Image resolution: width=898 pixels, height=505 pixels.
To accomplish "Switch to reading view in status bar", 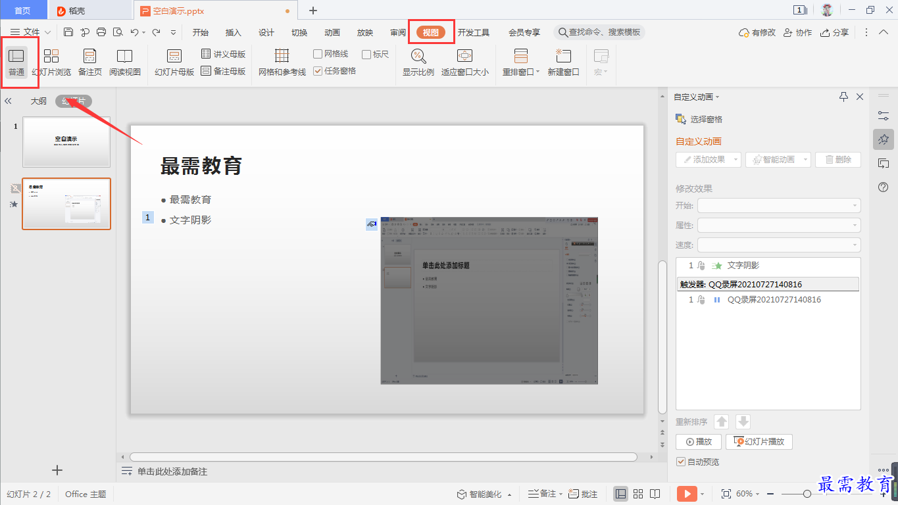I will coord(655,494).
